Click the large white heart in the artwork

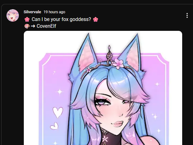(x=58, y=113)
